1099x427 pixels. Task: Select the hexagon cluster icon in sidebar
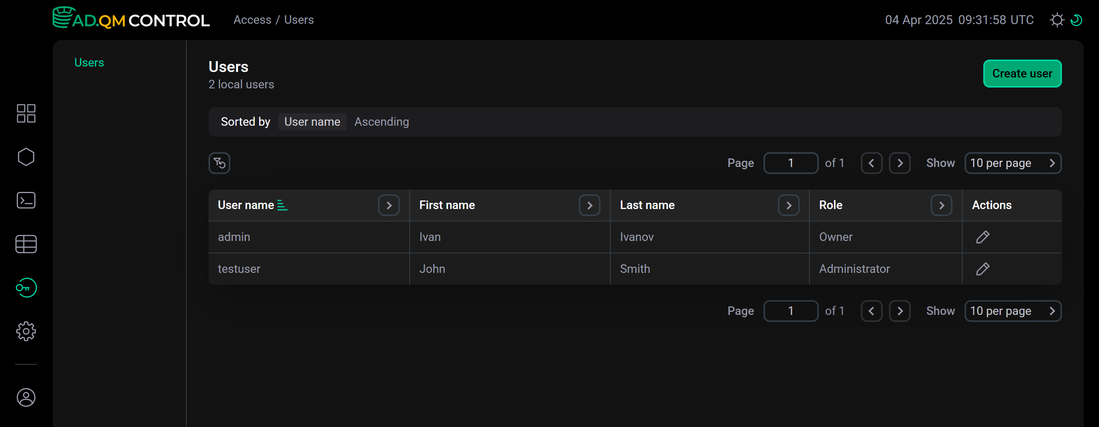point(26,157)
